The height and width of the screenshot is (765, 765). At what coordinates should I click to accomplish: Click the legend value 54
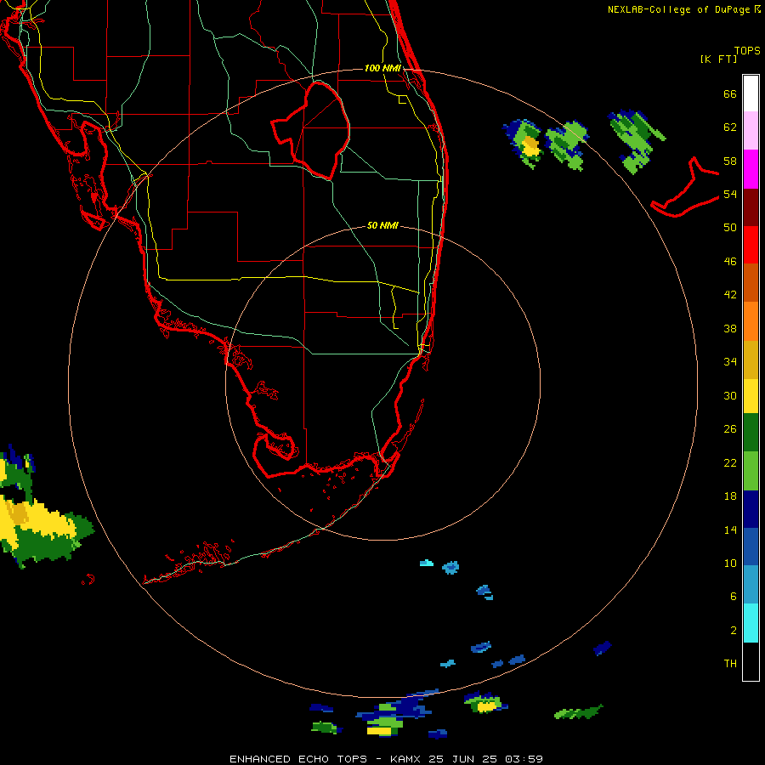coord(730,194)
